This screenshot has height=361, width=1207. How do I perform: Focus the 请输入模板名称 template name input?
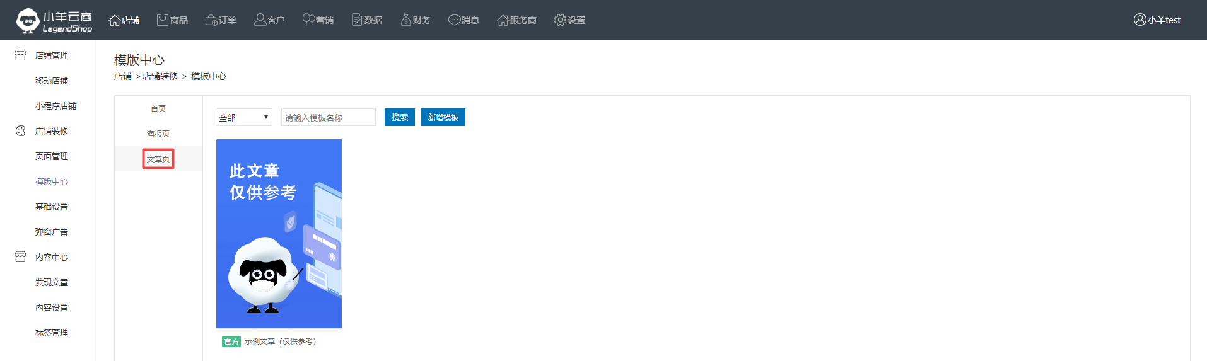coord(328,118)
